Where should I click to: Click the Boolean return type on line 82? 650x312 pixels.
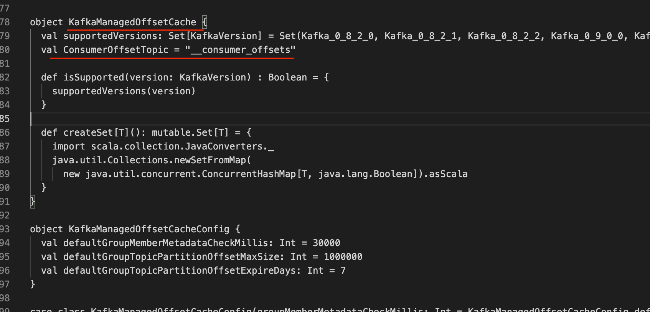click(287, 77)
